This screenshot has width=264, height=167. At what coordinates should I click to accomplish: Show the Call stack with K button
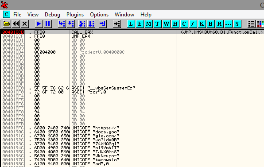coord(202,24)
